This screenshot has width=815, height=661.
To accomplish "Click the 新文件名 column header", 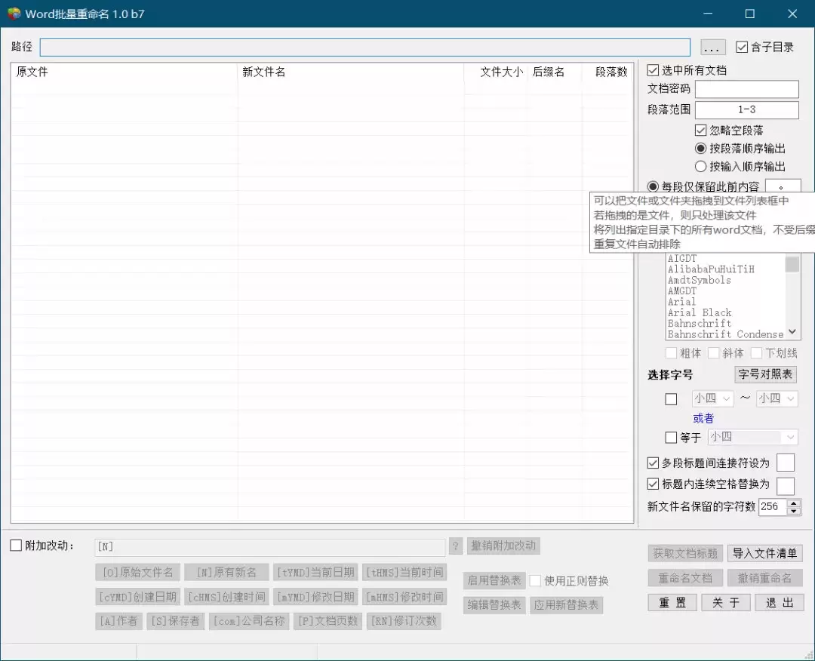I will pyautogui.click(x=350, y=72).
